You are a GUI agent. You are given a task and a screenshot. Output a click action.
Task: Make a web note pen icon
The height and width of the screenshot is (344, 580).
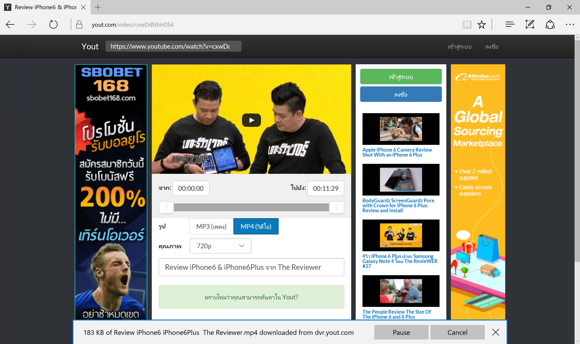530,24
